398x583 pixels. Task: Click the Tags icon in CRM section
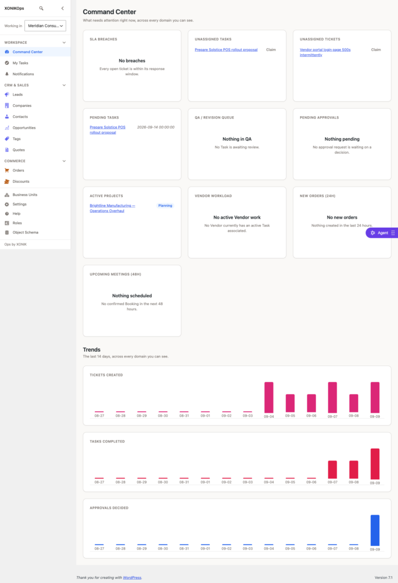[7, 139]
